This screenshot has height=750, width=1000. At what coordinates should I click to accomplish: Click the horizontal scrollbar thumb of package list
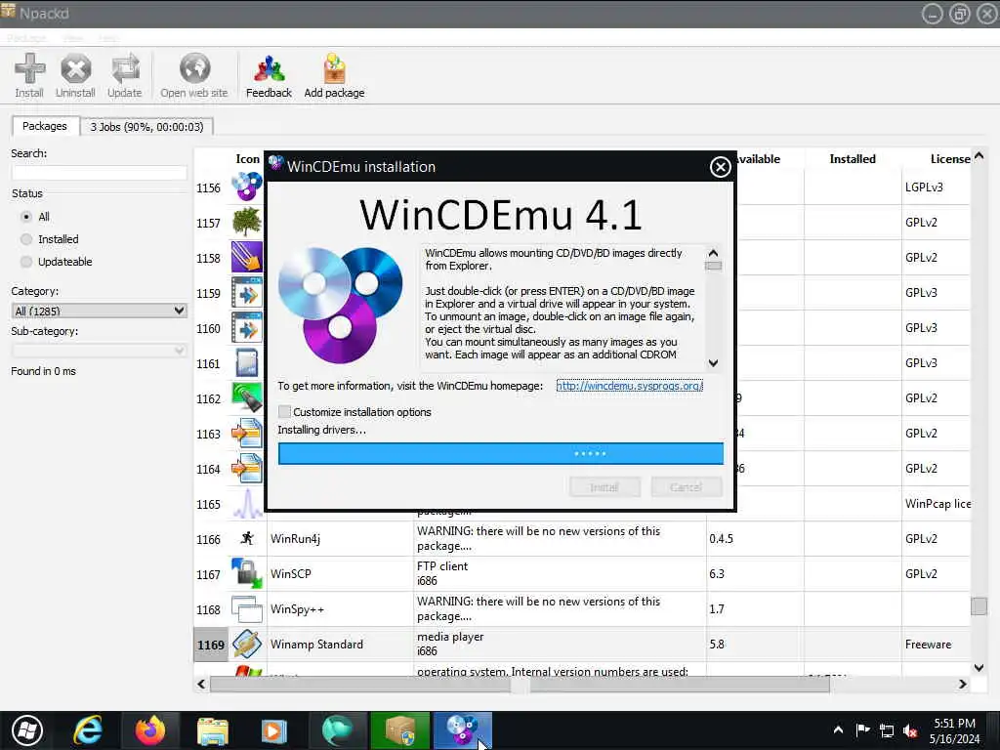520,685
